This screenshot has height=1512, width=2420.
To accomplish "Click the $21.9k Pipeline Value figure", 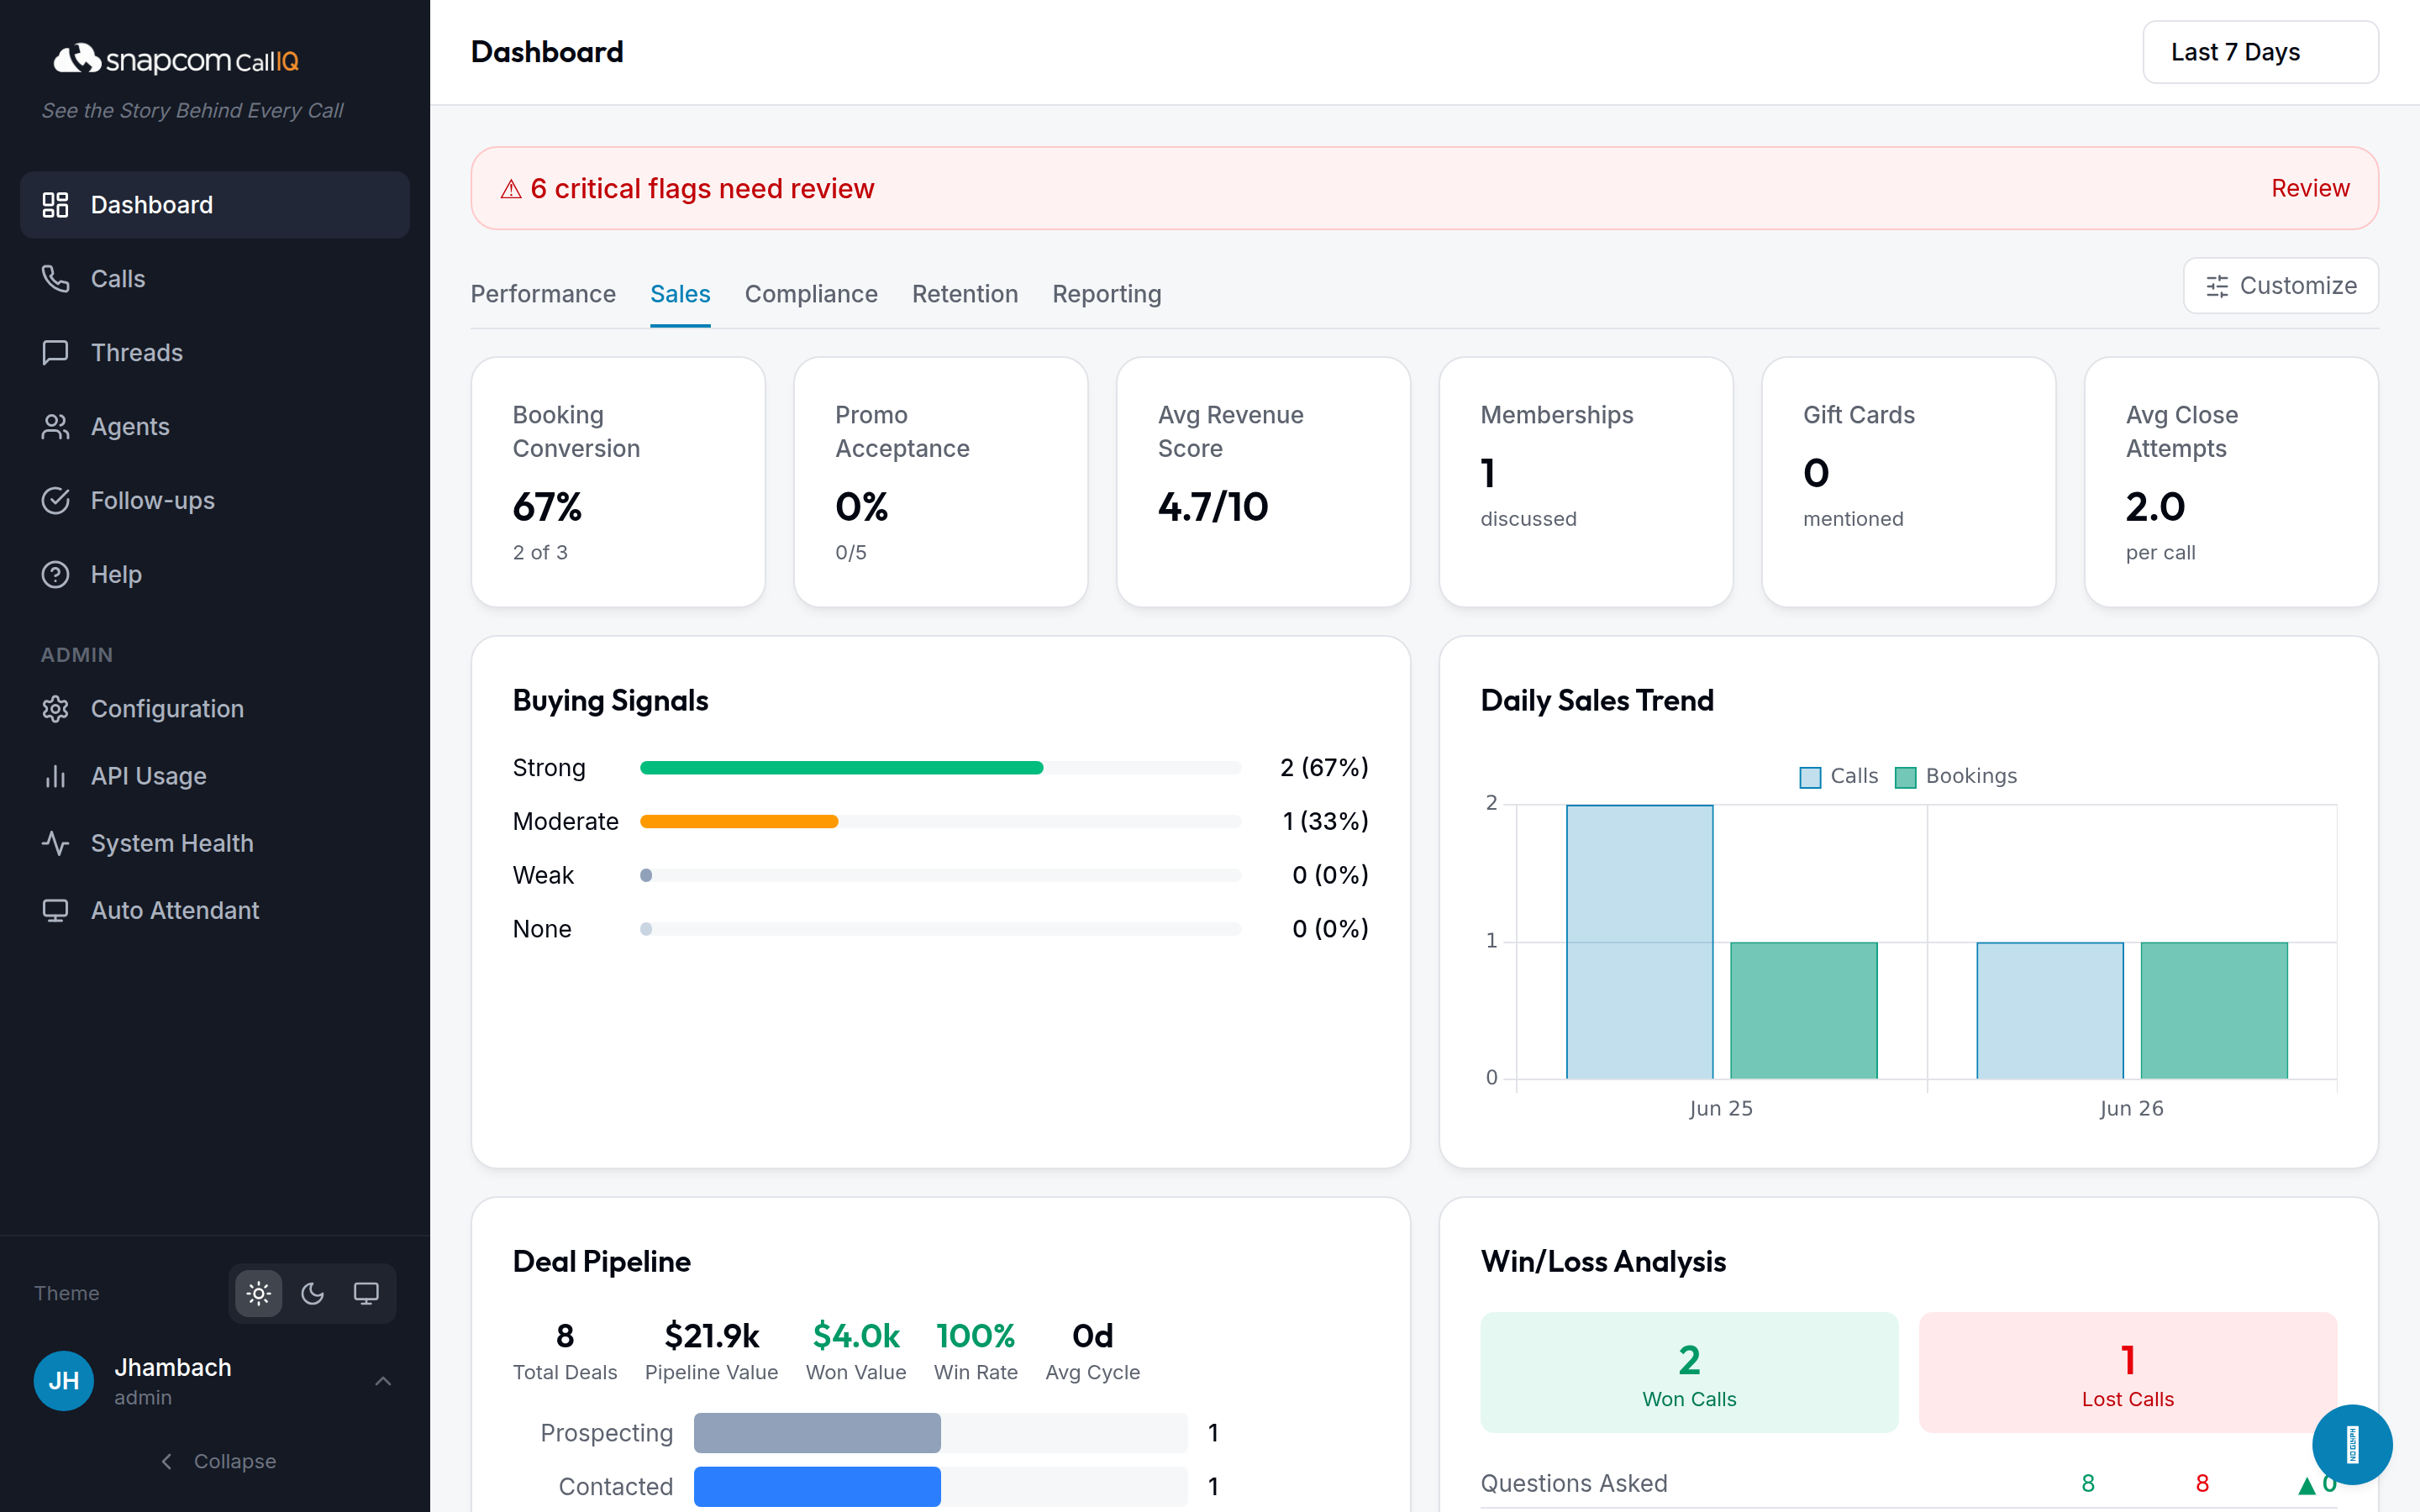I will pyautogui.click(x=711, y=1336).
